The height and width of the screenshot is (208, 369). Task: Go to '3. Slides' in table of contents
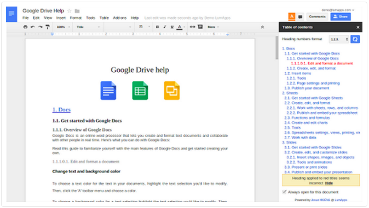tap(289, 142)
